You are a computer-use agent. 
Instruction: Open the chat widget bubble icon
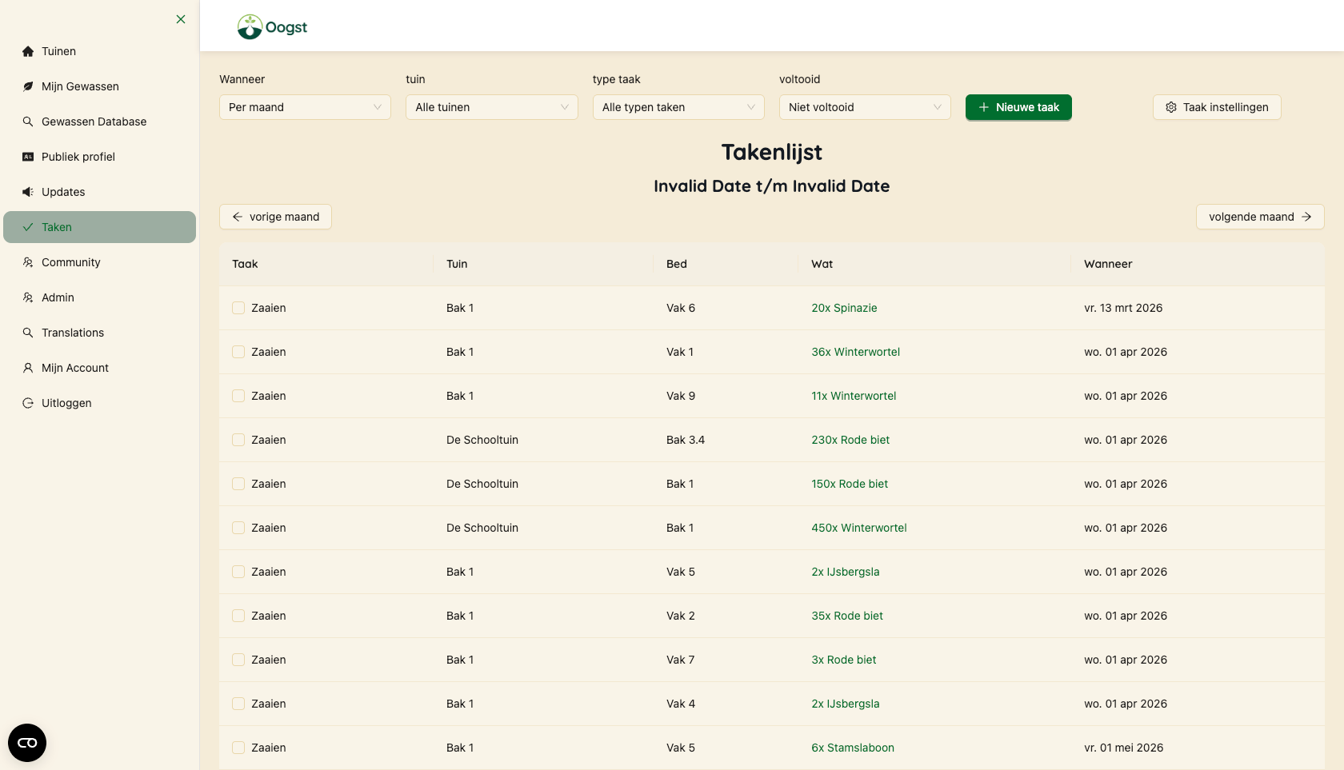pos(27,743)
